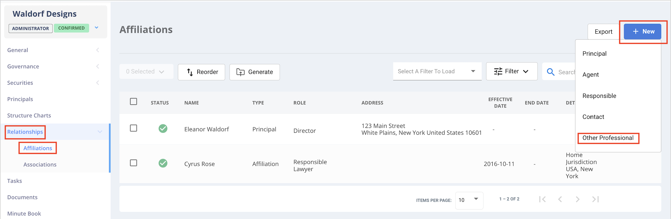Screen dimensions: 671x219
Task: Choose Responsible from New menu
Action: tap(599, 96)
